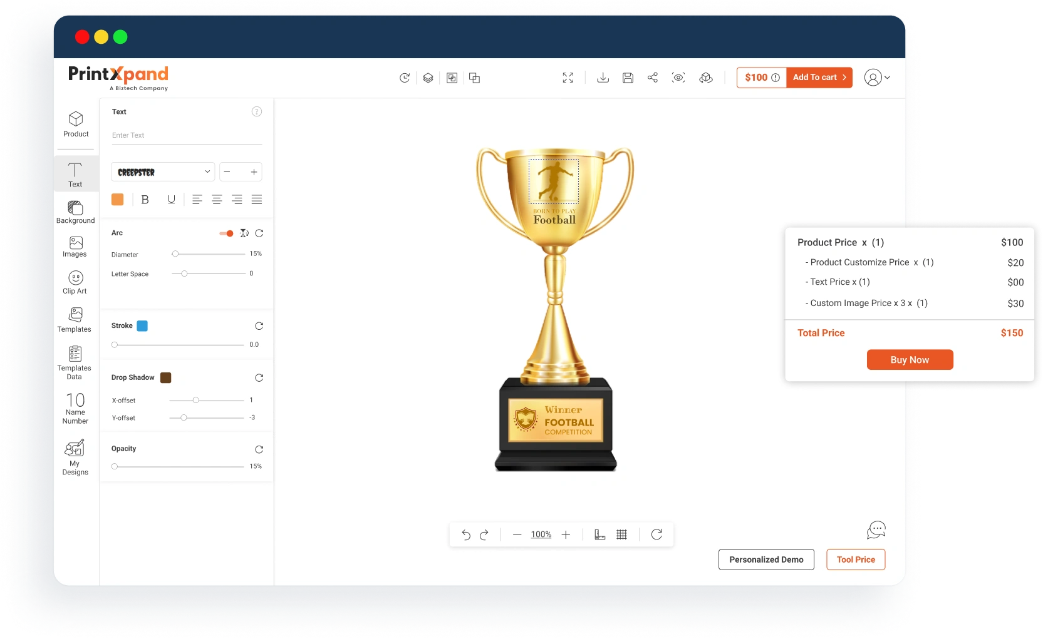Viewport: 1043px width, 639px height.
Task: Open the user account dropdown
Action: (877, 78)
